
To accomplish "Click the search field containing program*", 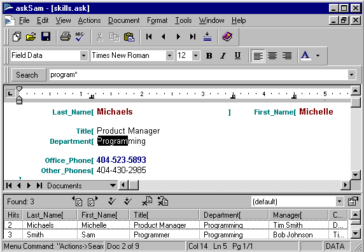I will click(199, 74).
